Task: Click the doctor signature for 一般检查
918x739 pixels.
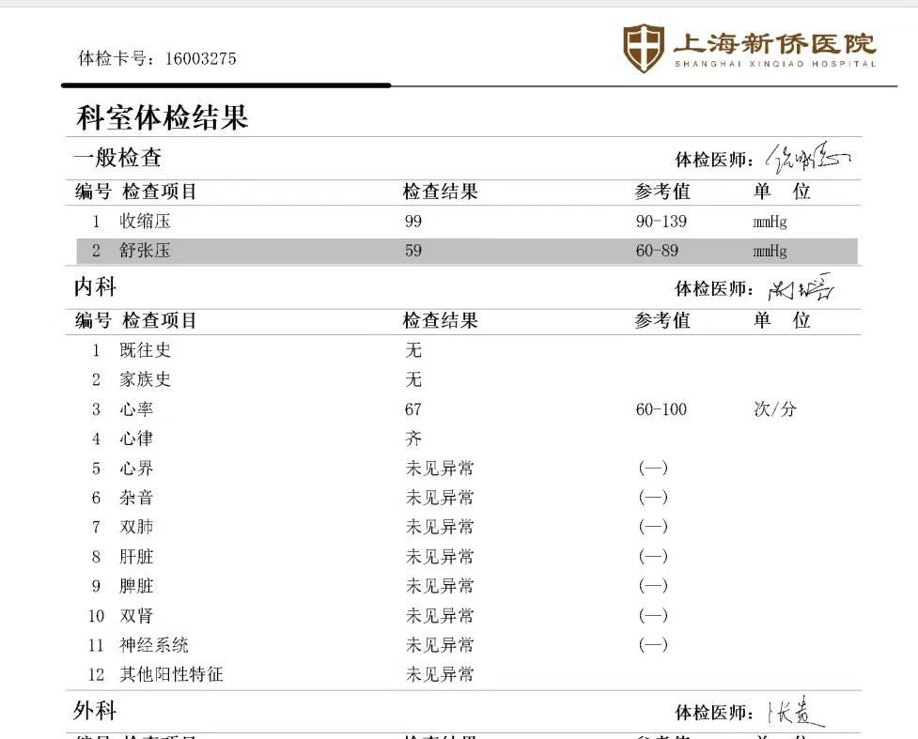Action: [806, 157]
